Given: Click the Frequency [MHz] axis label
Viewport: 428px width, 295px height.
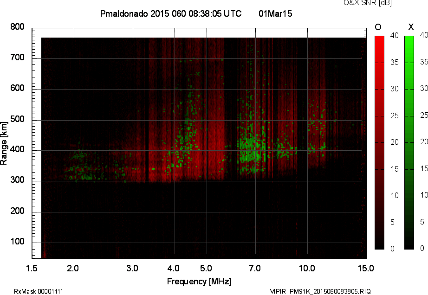Looking at the screenshot, I should pos(199,281).
